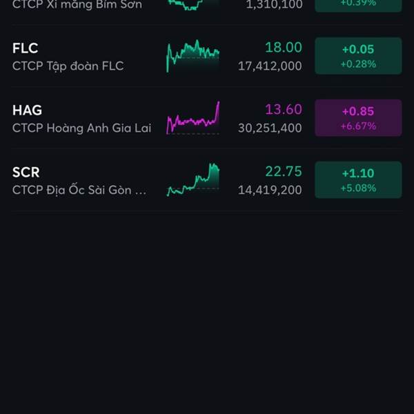The image size is (414, 414).
Task: View the FLC green sparkline chart
Action: (x=193, y=56)
